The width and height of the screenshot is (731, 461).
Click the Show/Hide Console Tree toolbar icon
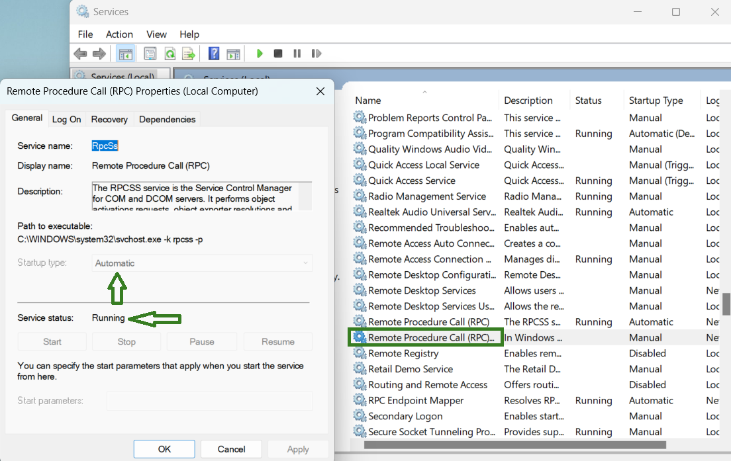click(124, 54)
